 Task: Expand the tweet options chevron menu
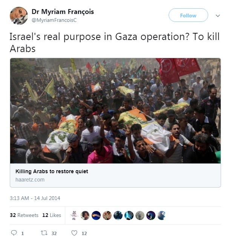point(218,15)
